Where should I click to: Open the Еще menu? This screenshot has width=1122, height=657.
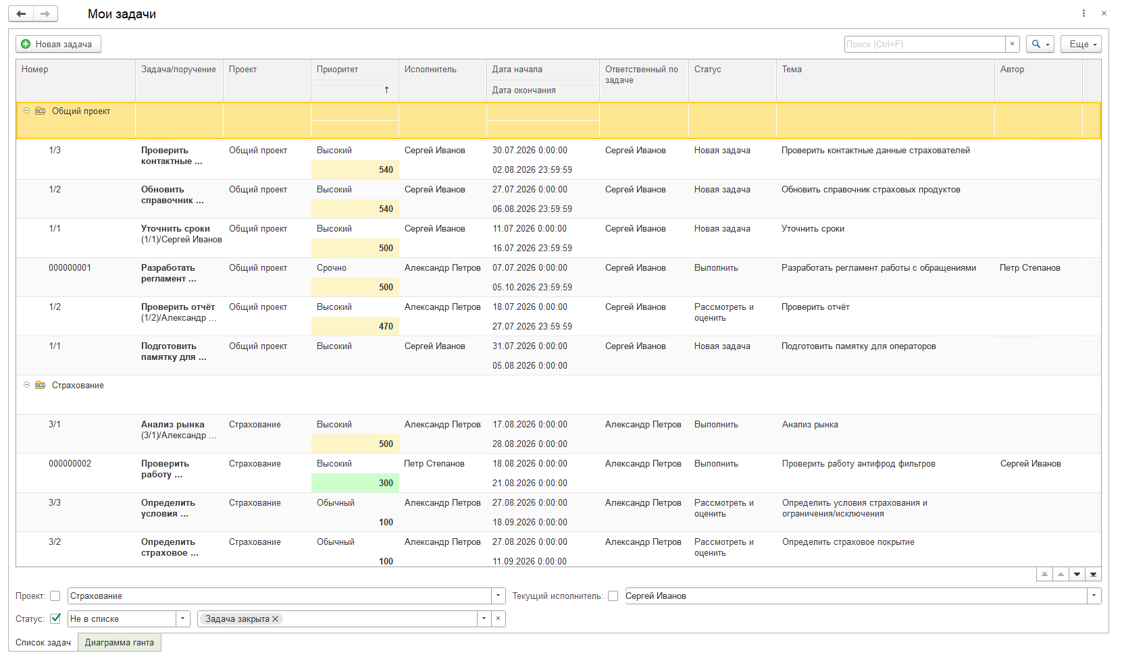coord(1080,44)
